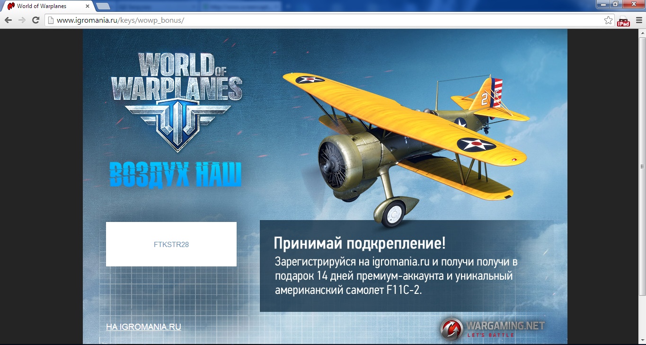
Task: Click the scrollbar down arrow
Action: [x=642, y=340]
